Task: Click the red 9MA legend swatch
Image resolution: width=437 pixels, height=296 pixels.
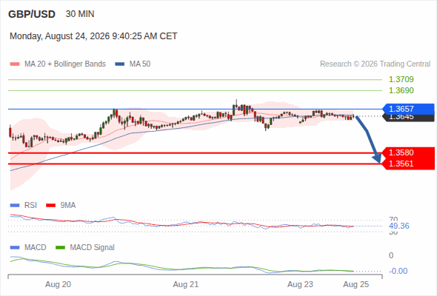Action: pos(50,206)
